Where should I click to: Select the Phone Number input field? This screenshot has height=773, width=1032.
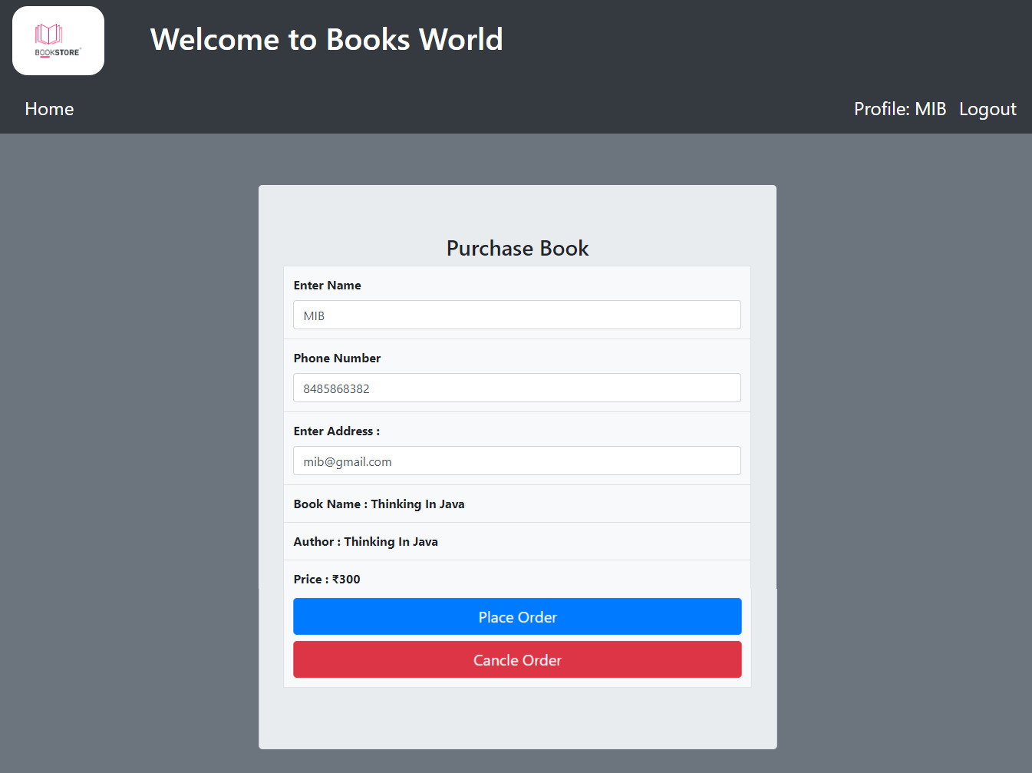pyautogui.click(x=516, y=388)
